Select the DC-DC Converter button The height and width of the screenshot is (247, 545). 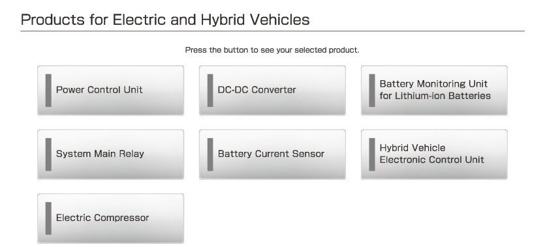pos(272,90)
